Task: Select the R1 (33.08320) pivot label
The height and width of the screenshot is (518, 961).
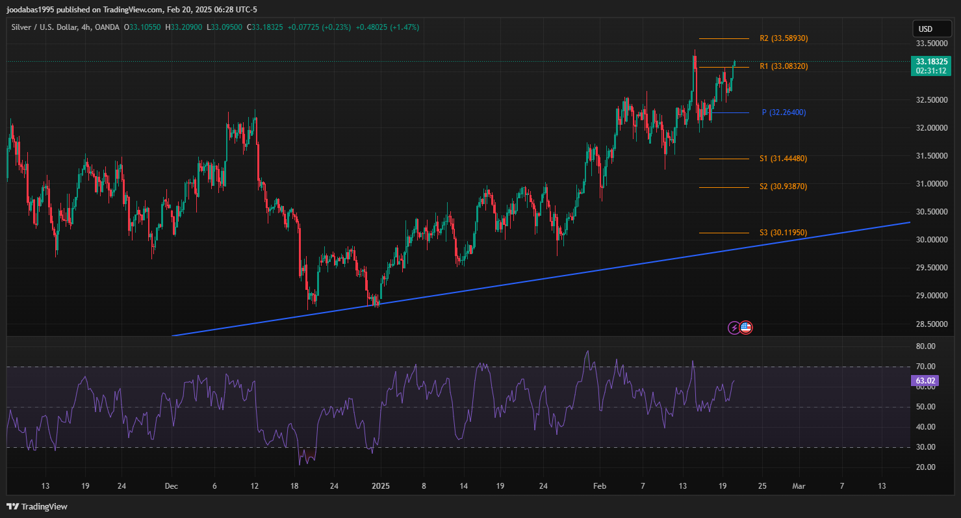Action: click(784, 66)
